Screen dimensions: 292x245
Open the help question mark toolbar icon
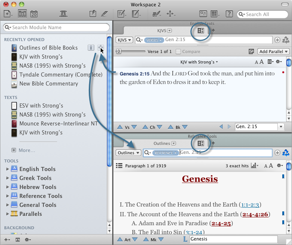(229, 14)
